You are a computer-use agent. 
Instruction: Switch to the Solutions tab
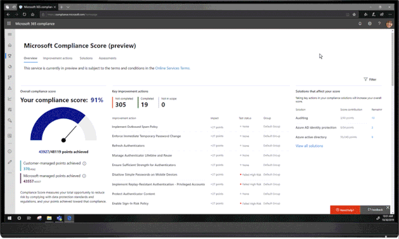(x=86, y=59)
